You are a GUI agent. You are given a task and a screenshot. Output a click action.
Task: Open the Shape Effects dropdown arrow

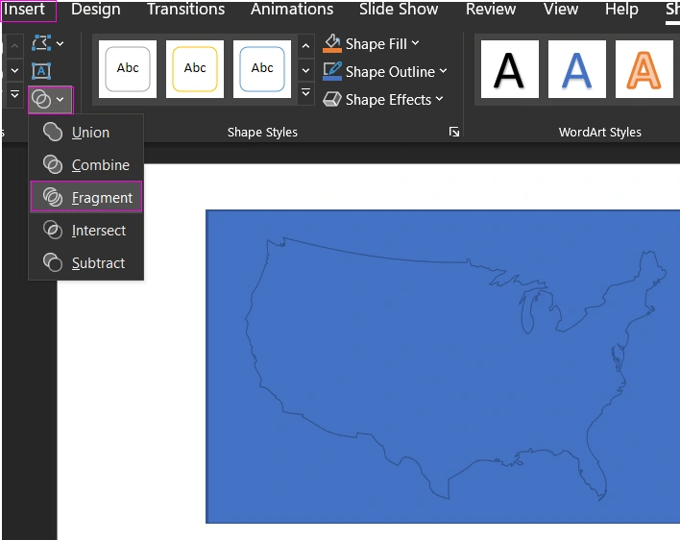click(x=439, y=98)
